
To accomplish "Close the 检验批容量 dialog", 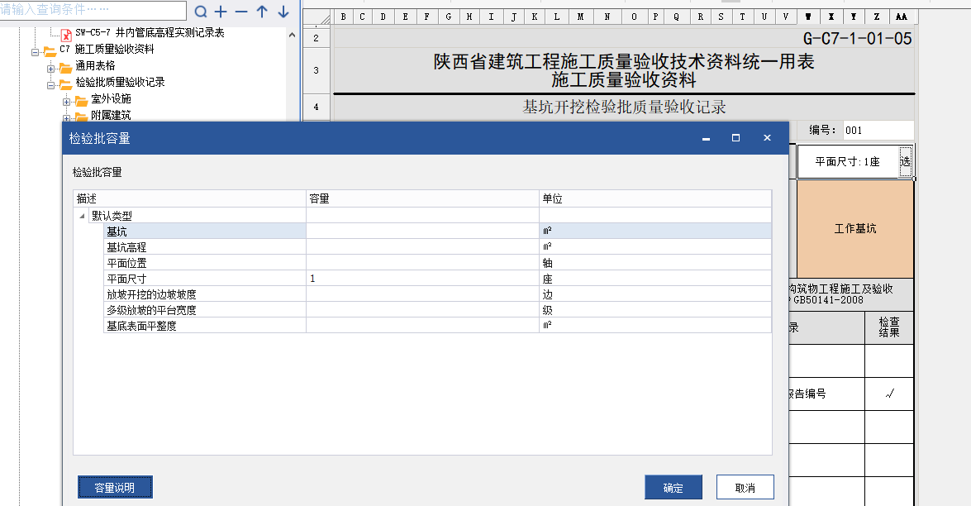I will [767, 138].
